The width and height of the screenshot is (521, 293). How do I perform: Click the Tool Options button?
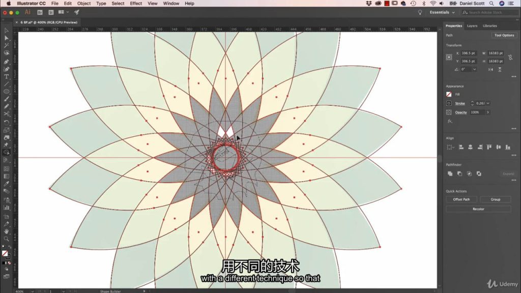(x=504, y=35)
